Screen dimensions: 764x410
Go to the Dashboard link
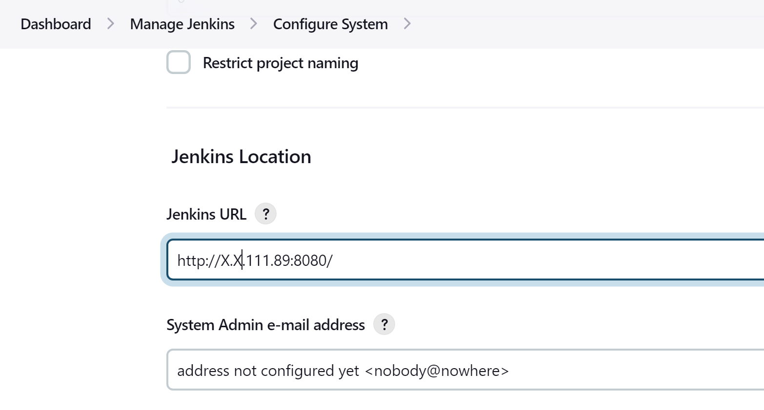click(55, 23)
